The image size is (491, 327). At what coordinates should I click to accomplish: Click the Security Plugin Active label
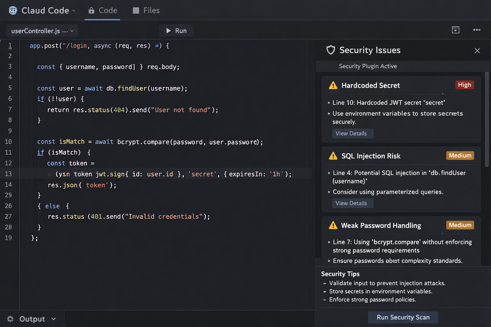tap(368, 66)
